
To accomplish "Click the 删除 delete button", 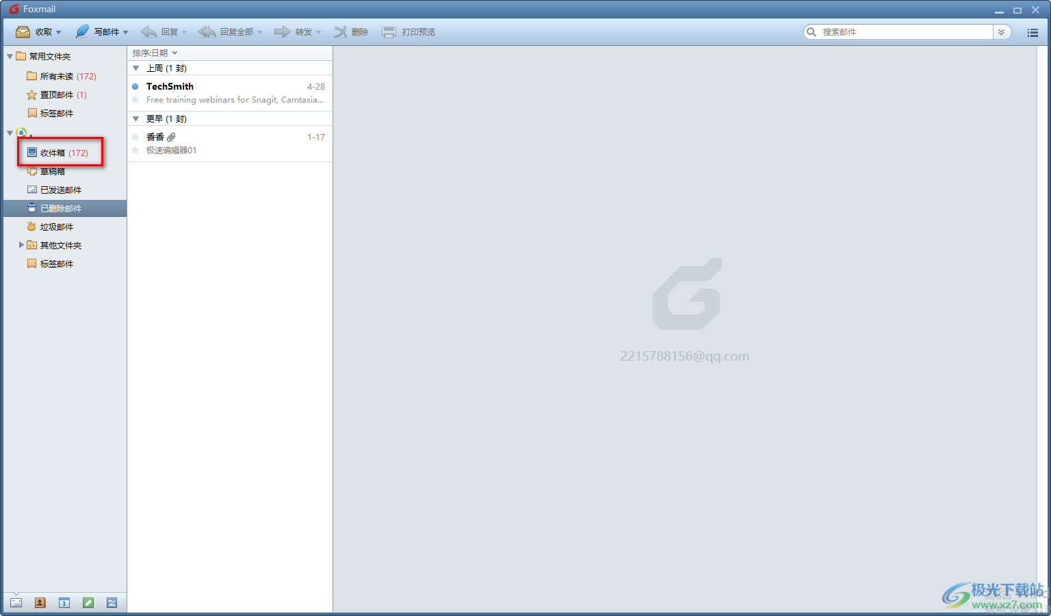I will pyautogui.click(x=351, y=32).
